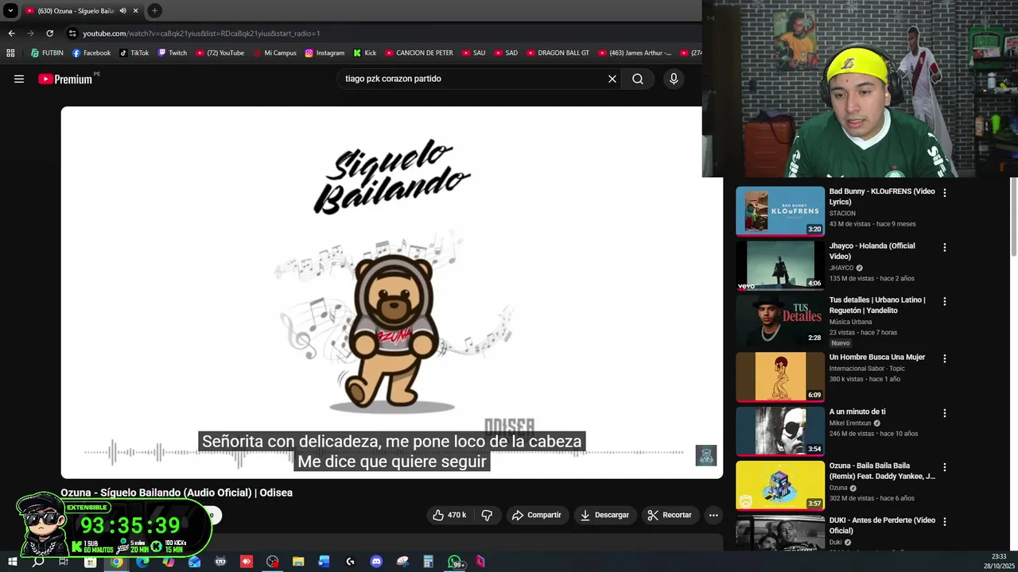Screen dimensions: 1018x572
Task: Click Mikel Erentxun channel name
Action: 850,423
